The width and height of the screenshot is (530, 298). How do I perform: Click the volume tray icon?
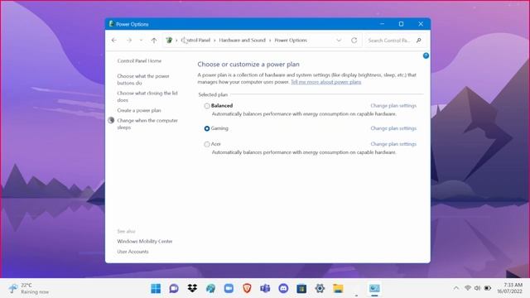pos(477,288)
